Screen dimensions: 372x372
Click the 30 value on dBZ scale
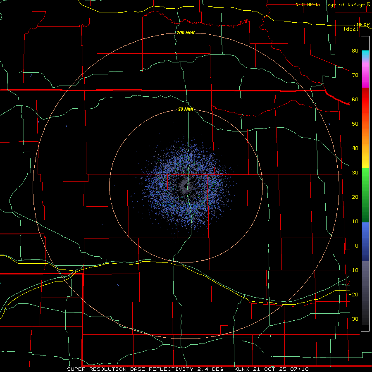pos(355,172)
